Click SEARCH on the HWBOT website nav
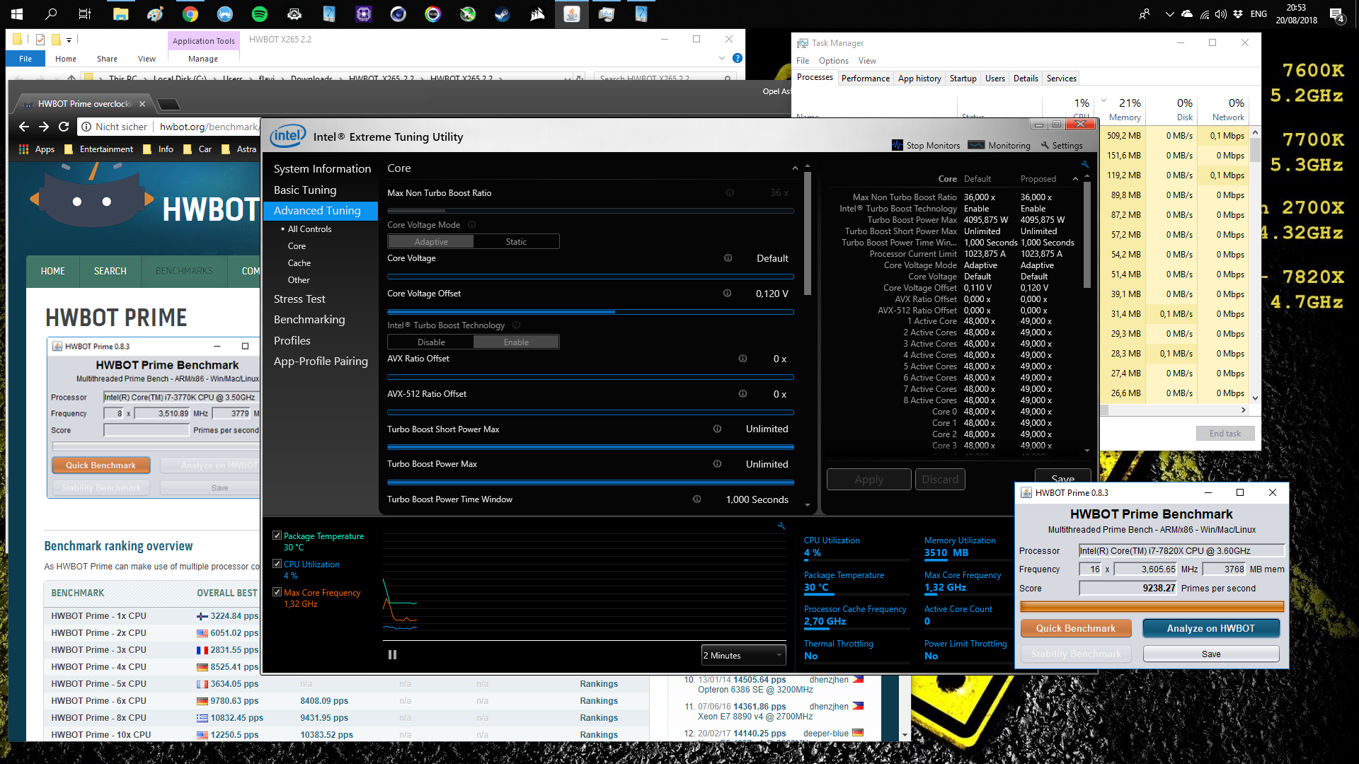 click(x=110, y=272)
